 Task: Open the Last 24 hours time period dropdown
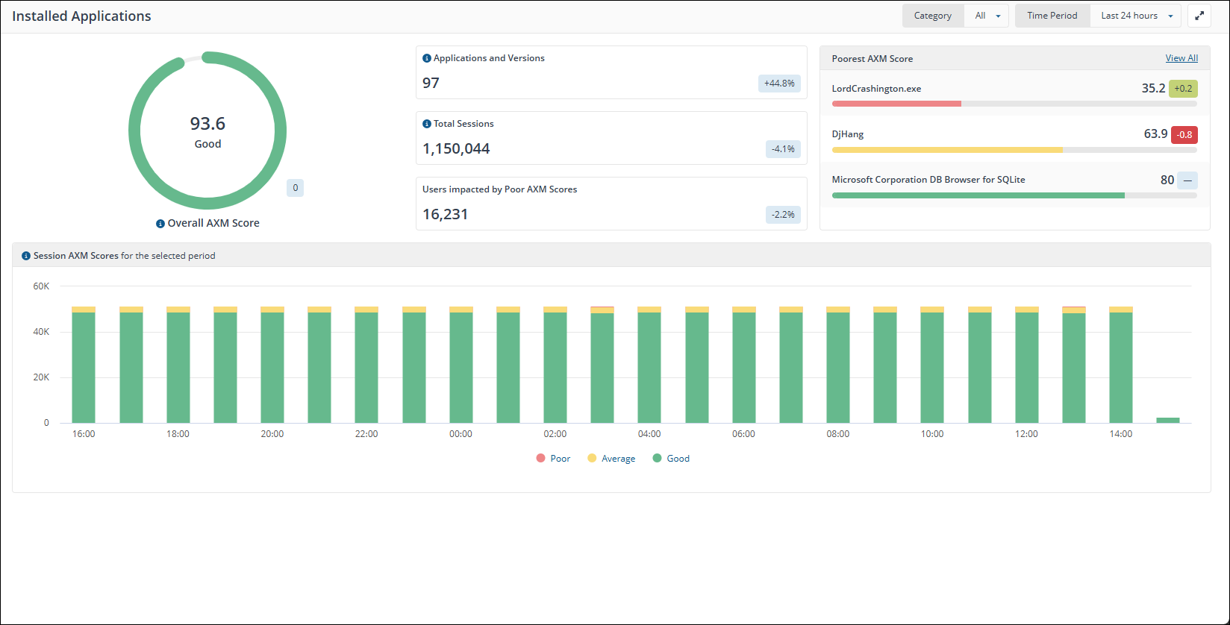pyautogui.click(x=1135, y=16)
